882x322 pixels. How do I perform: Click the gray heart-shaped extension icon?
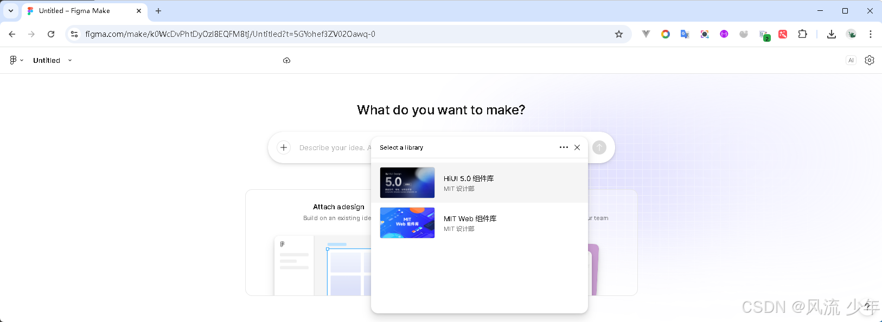(x=744, y=34)
